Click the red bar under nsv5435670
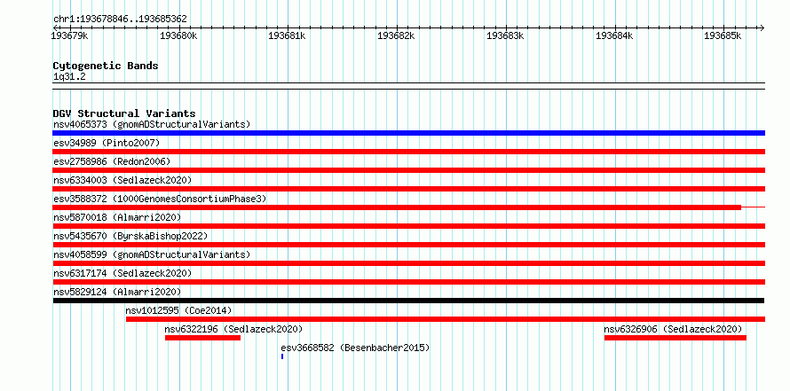790x391 pixels. click(408, 245)
